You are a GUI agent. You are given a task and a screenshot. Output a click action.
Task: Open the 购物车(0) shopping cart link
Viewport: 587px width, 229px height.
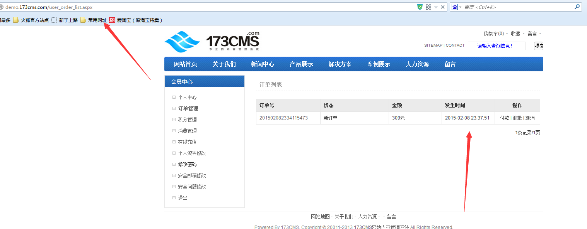tap(494, 34)
